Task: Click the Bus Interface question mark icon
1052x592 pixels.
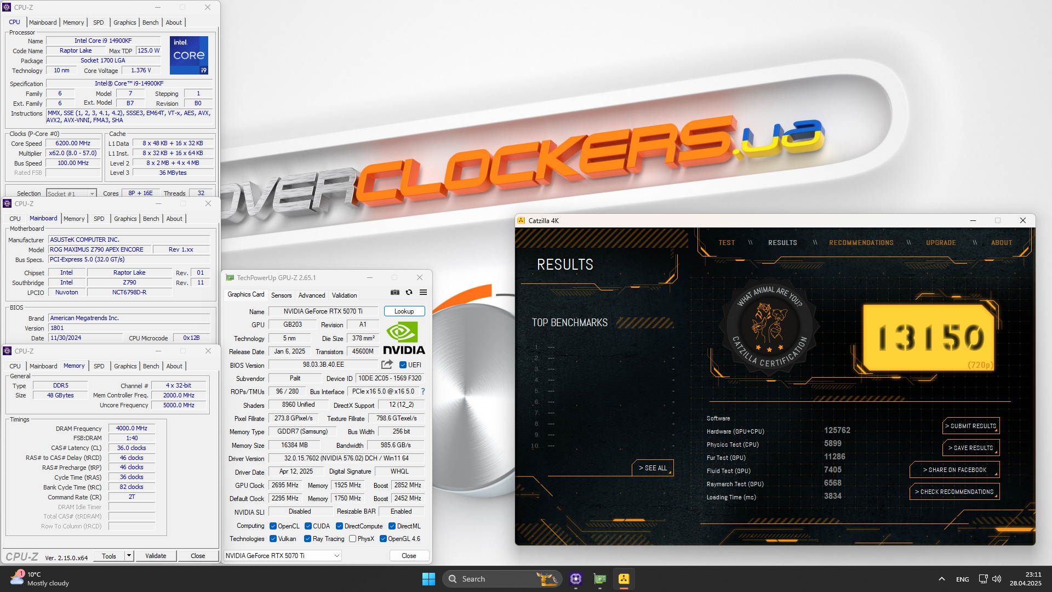Action: pos(423,391)
